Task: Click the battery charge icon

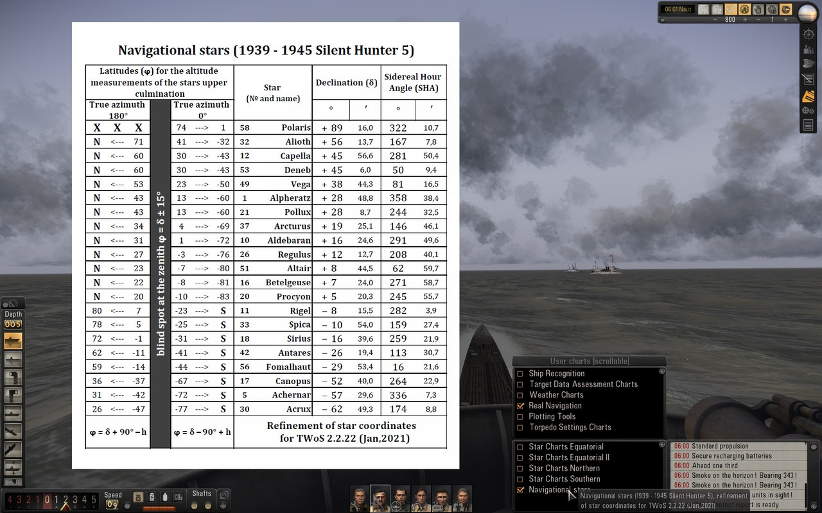Action: 152,497
